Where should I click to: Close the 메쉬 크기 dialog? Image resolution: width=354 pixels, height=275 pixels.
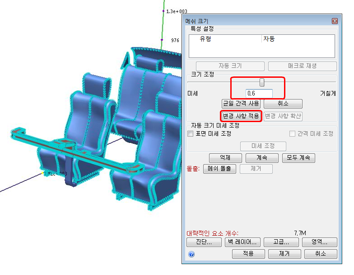[x=335, y=21]
